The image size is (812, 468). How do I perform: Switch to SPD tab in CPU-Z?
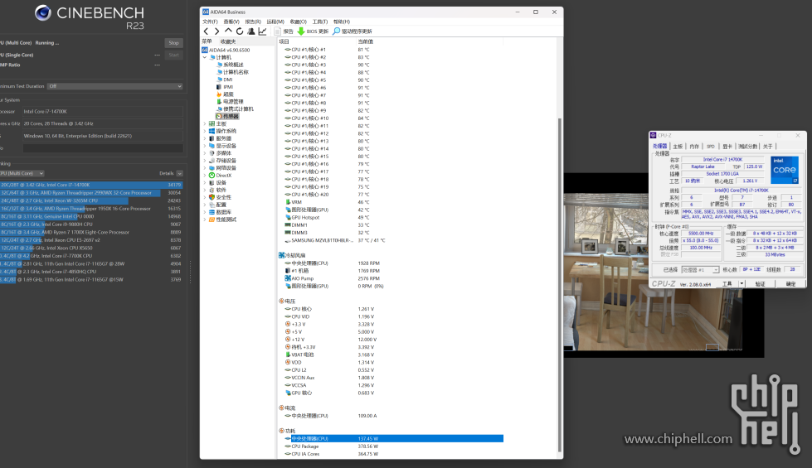click(x=711, y=147)
